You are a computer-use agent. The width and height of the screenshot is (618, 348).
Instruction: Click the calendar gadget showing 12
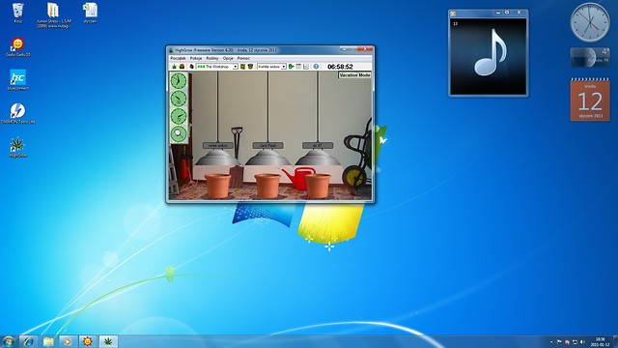tap(590, 100)
